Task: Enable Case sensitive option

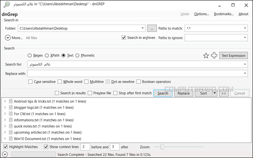Action: (30, 82)
